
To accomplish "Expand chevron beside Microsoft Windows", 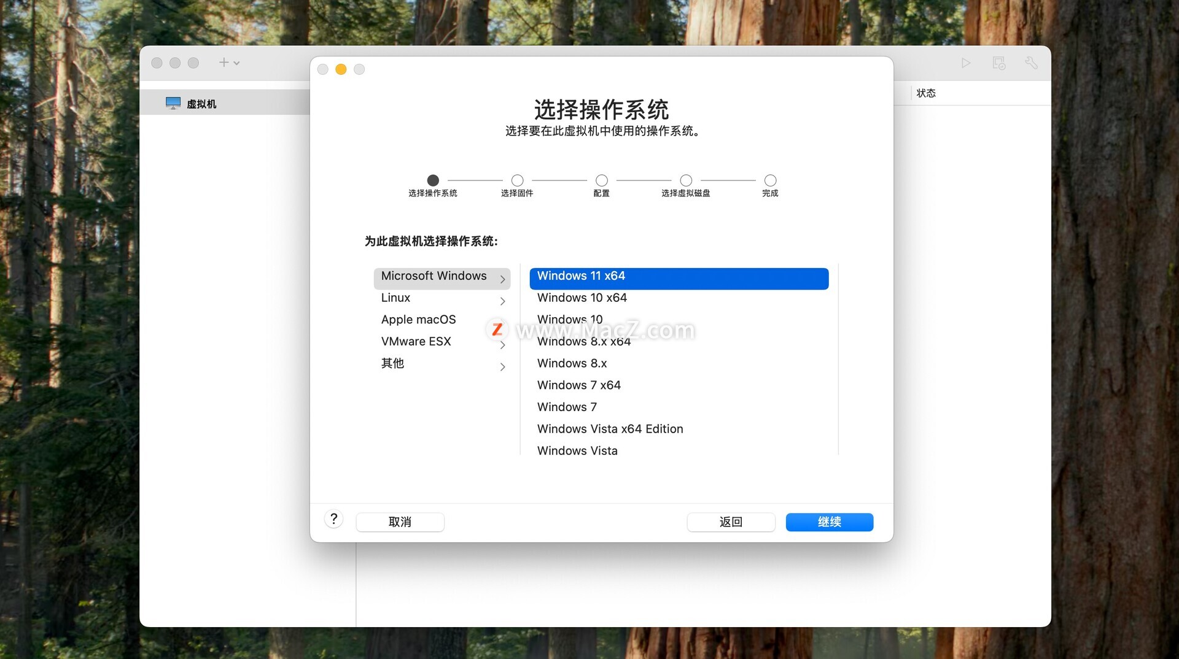I will [502, 279].
